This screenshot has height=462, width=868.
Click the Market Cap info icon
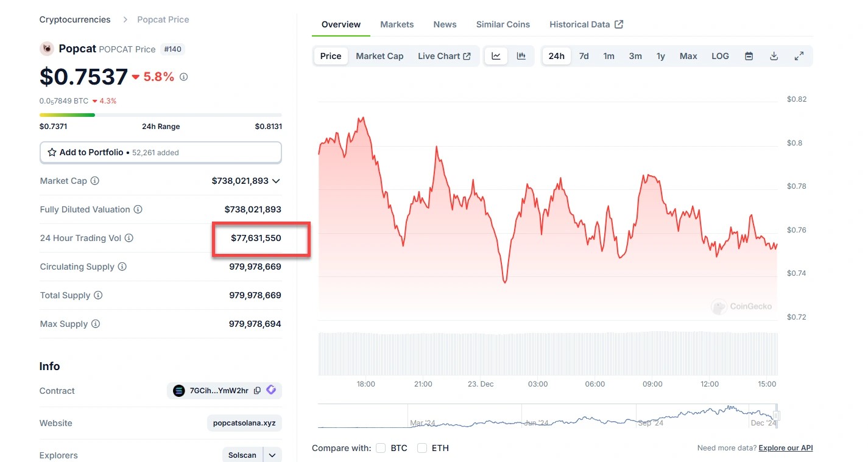tap(95, 181)
